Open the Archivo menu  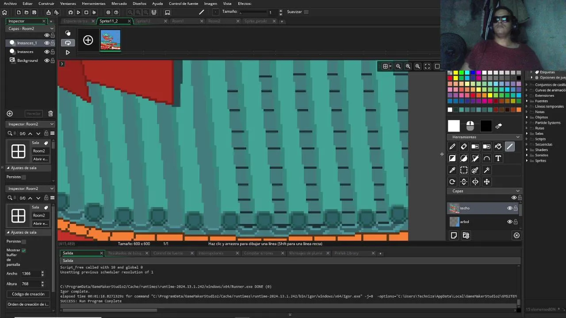10,4
